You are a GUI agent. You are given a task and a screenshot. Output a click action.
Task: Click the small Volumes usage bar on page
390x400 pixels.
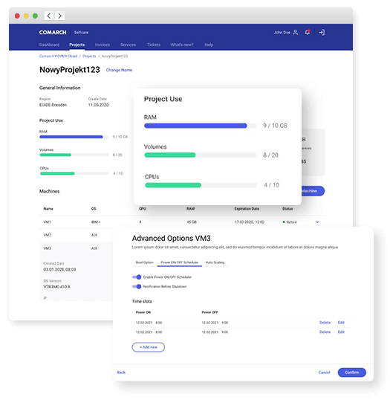(74, 155)
